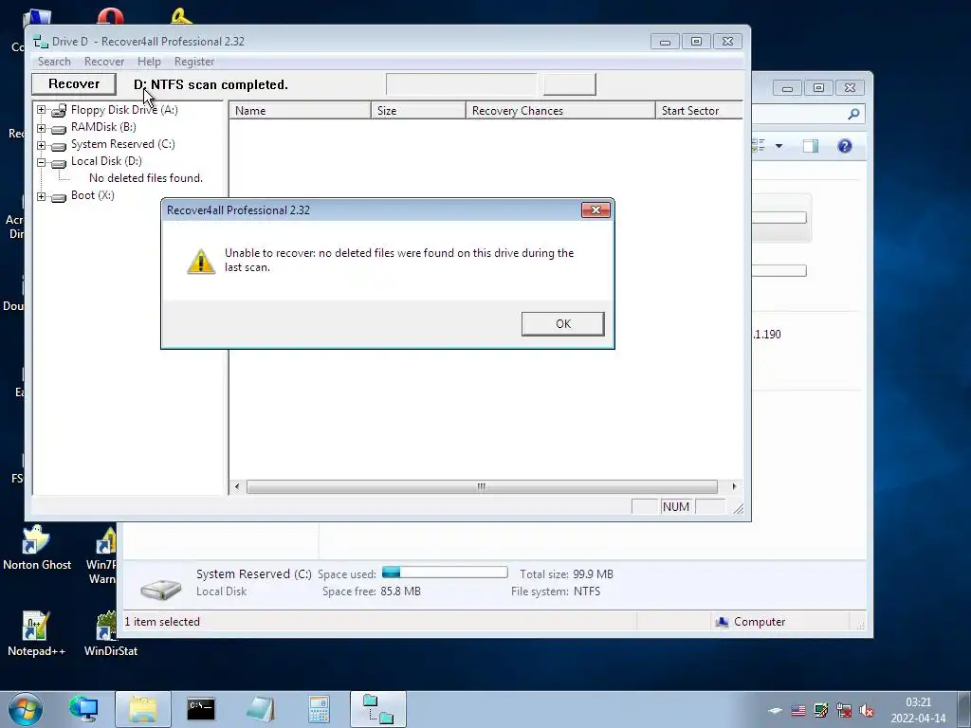Open the Register menu

pos(193,62)
